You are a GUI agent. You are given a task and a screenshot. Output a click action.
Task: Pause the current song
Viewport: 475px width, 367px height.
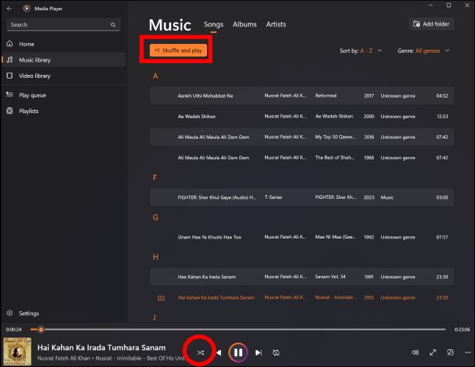point(238,352)
